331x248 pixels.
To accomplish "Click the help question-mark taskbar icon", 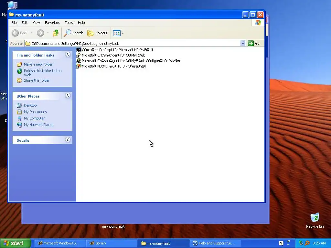I will 281,243.
